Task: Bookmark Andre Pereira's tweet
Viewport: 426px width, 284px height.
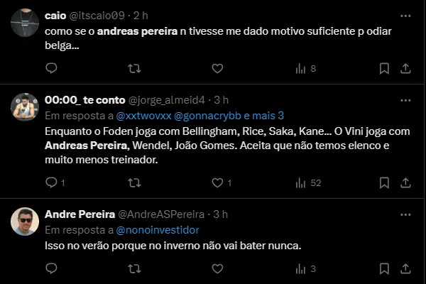Action: (x=384, y=268)
